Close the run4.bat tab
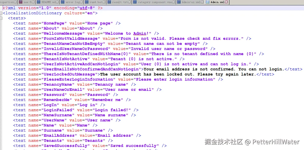 pyautogui.click(x=104, y=2)
